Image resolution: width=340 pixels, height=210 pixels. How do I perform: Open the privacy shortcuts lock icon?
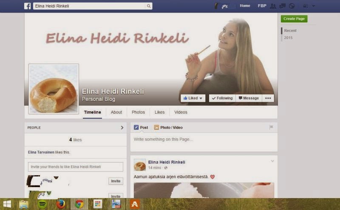[305, 6]
